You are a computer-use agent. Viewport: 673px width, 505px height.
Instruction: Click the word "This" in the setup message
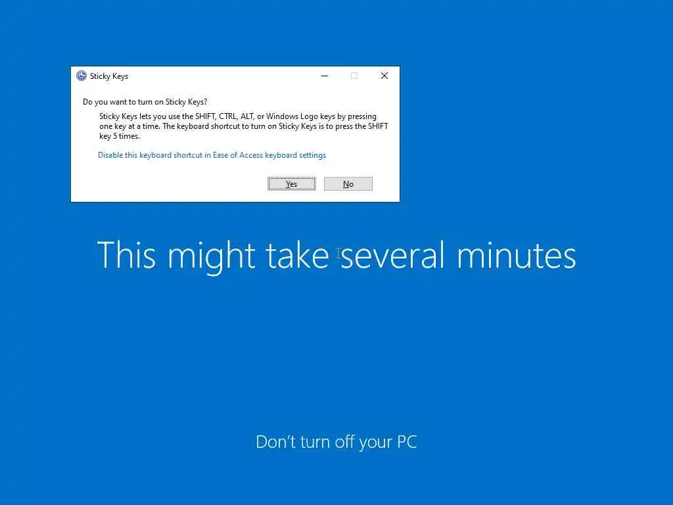click(126, 255)
